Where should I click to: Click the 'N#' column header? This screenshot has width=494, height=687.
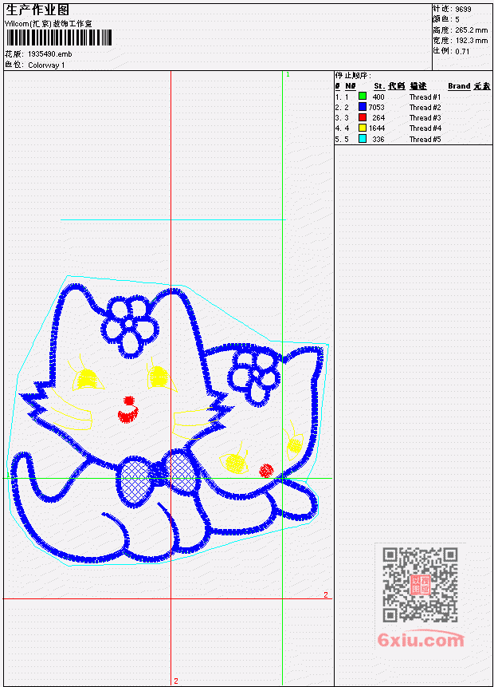(x=350, y=86)
